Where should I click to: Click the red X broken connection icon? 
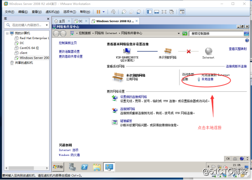(x=189, y=51)
